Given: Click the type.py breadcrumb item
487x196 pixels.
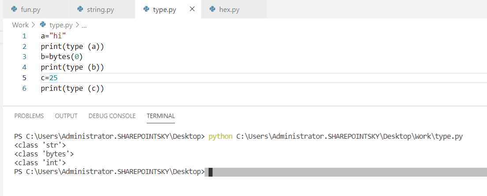Looking at the screenshot, I should [x=61, y=25].
